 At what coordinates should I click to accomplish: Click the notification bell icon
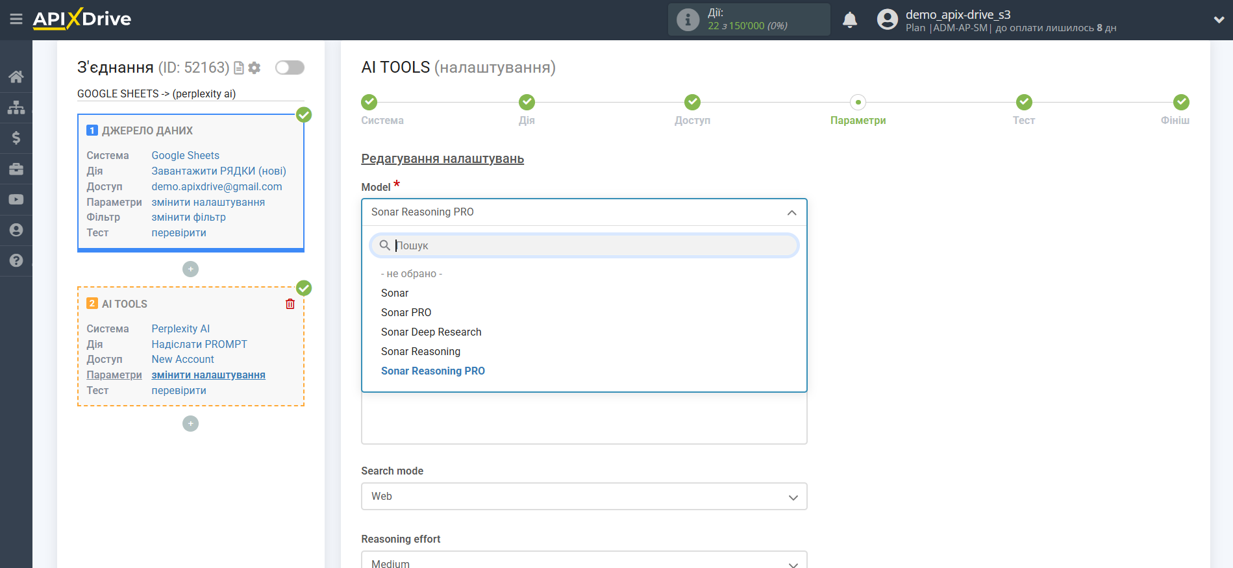[849, 20]
